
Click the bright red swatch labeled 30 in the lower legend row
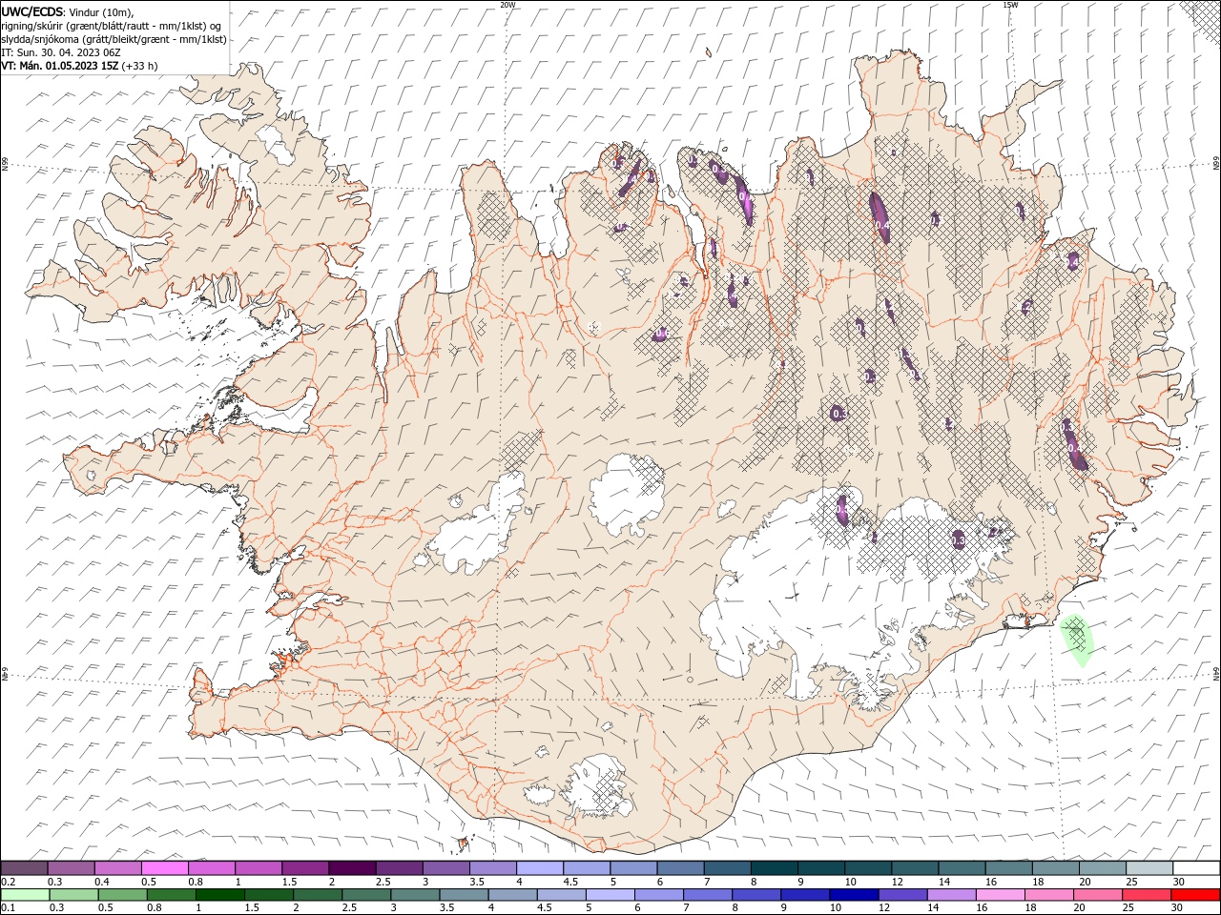[1194, 894]
